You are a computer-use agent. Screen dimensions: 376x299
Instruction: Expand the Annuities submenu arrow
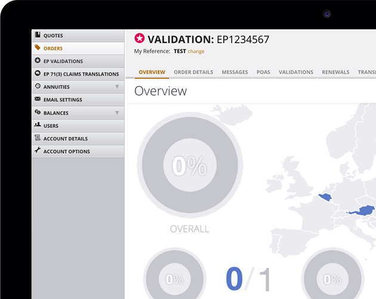tap(117, 87)
